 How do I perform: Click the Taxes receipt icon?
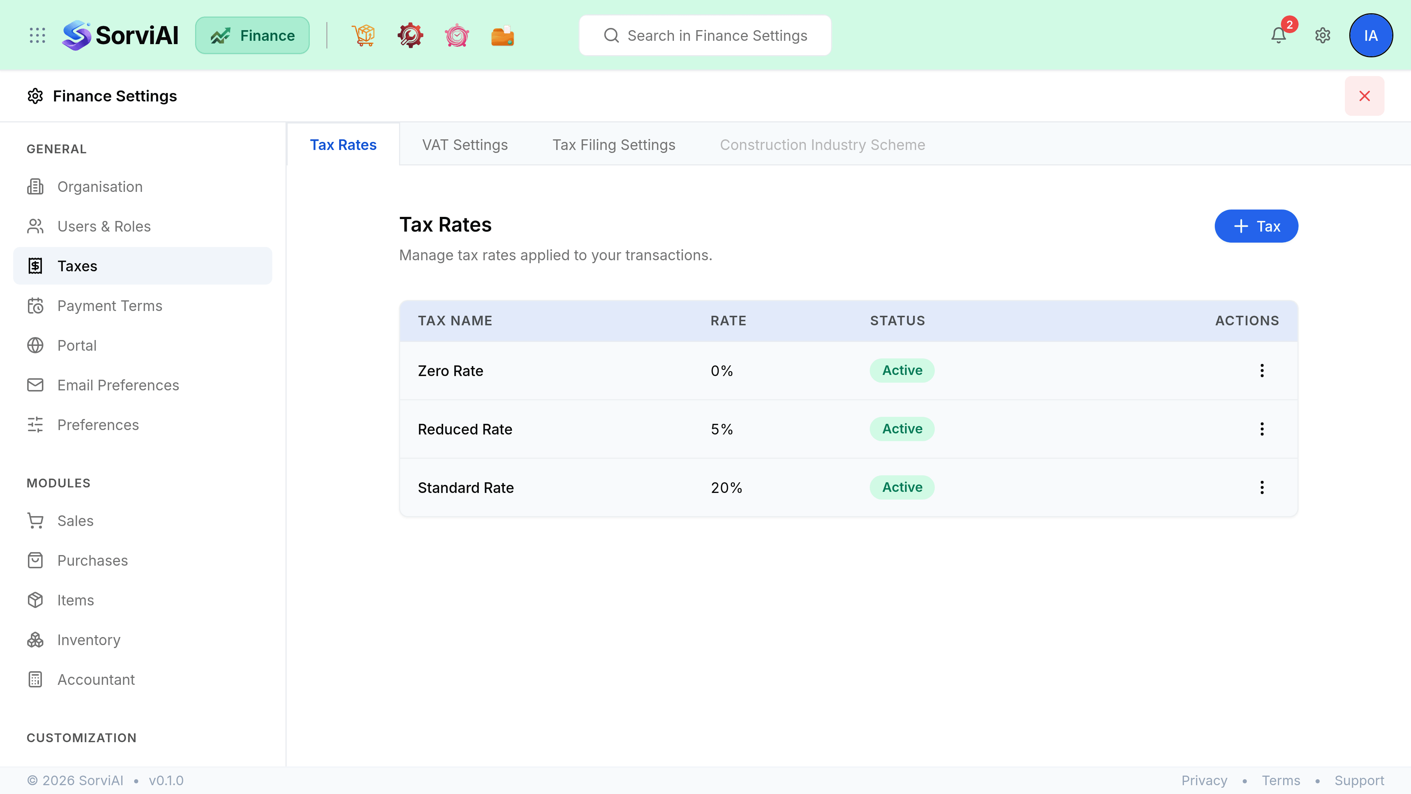35,266
